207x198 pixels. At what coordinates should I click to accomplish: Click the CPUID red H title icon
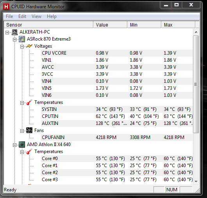6,7
